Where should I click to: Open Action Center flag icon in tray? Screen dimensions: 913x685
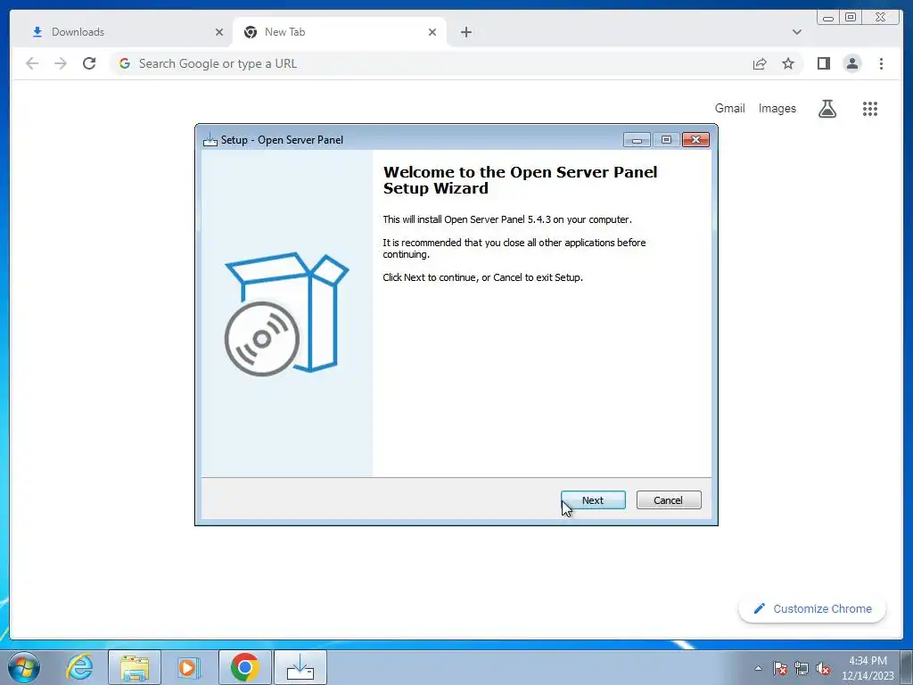(x=780, y=668)
